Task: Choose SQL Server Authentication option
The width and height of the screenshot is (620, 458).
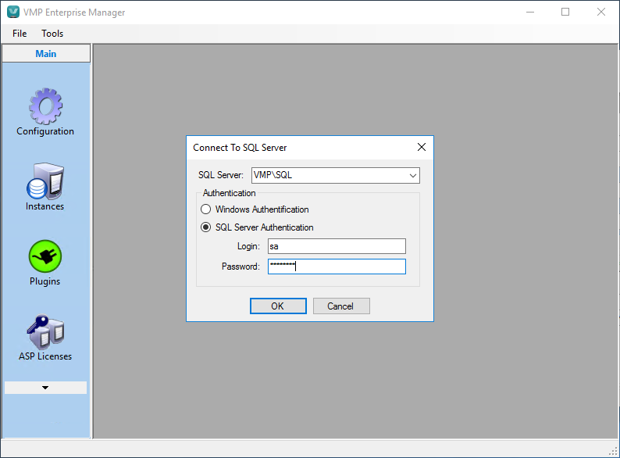Action: point(206,227)
